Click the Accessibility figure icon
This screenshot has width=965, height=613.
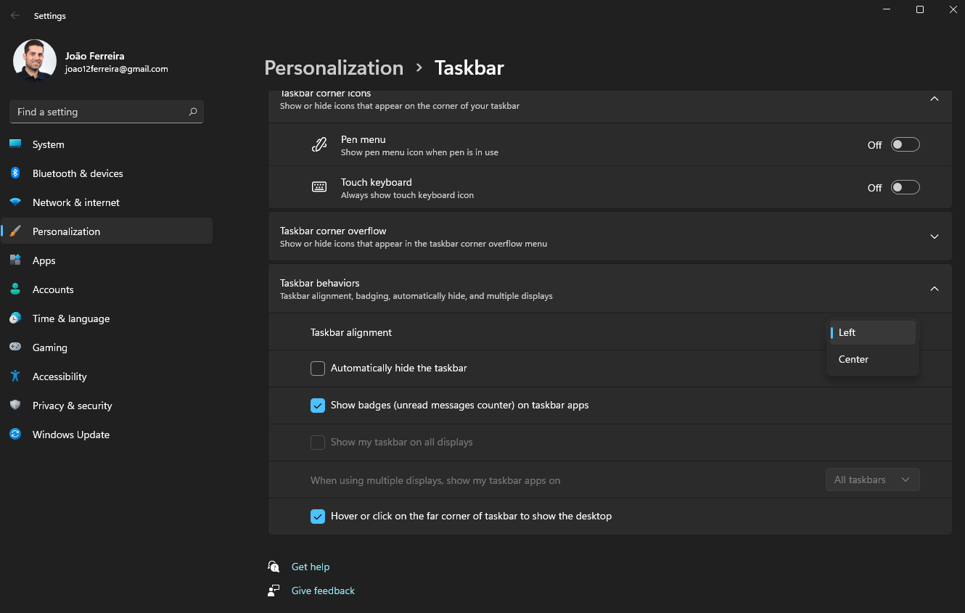click(x=15, y=377)
